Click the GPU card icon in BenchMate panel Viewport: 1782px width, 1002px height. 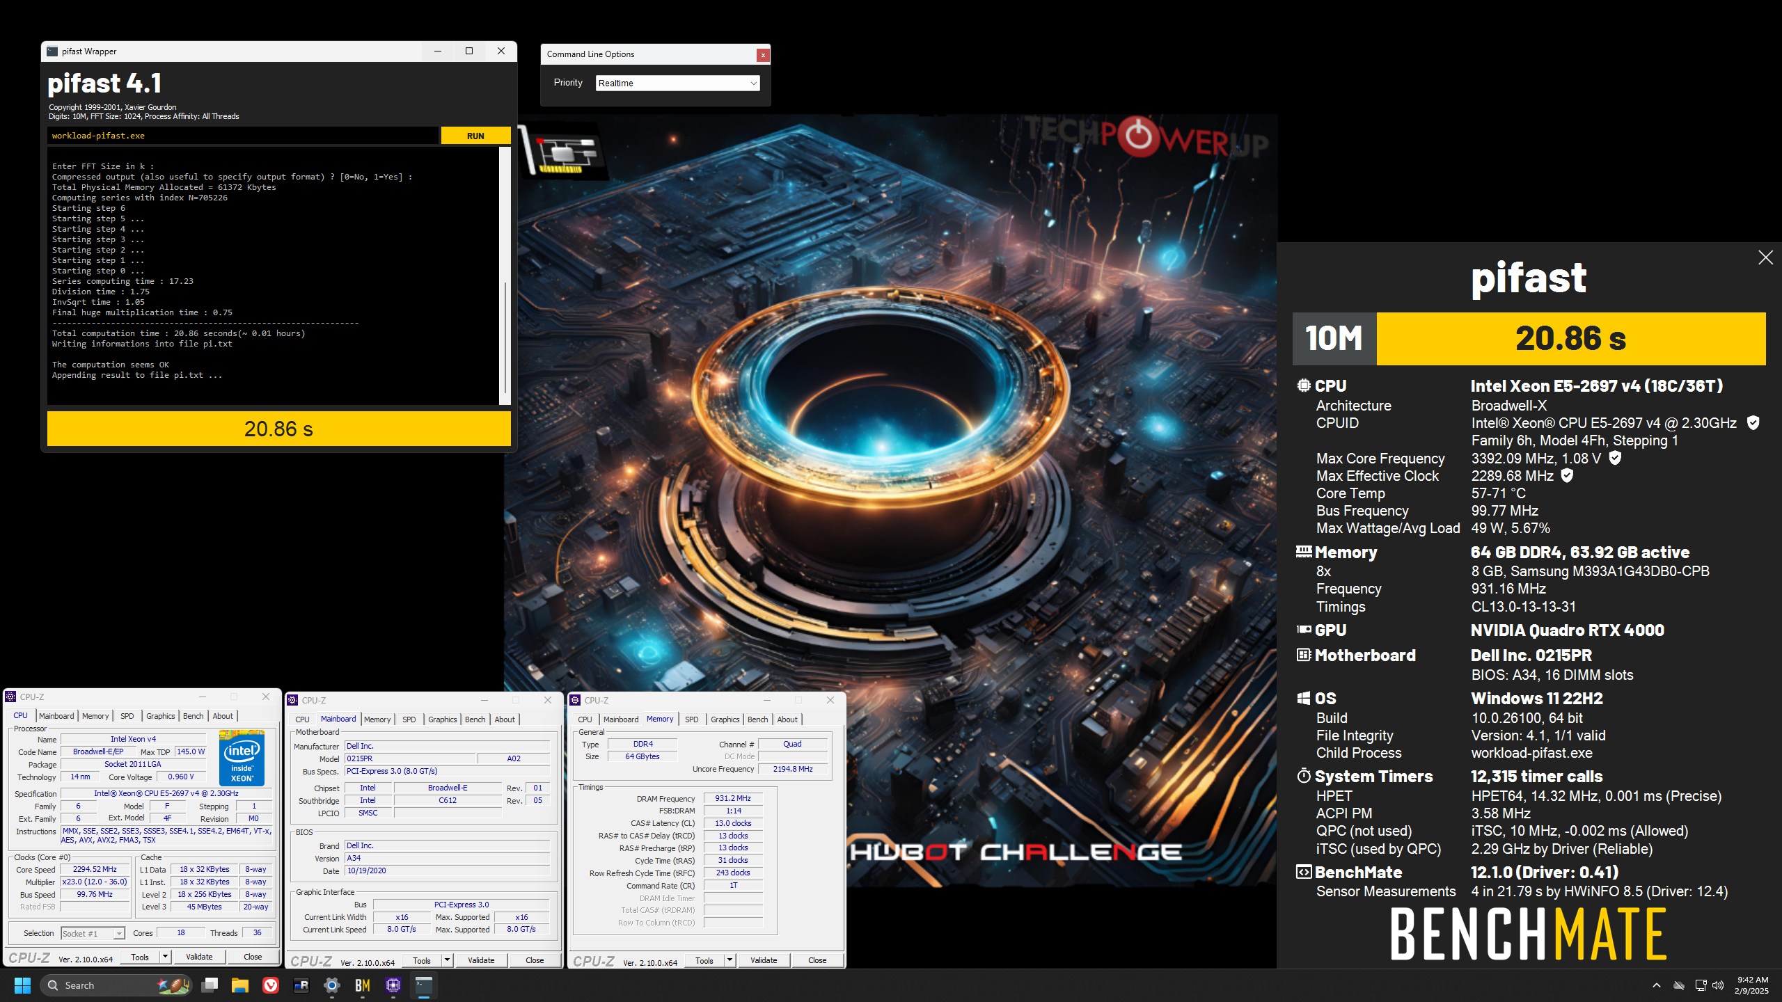(x=1303, y=630)
